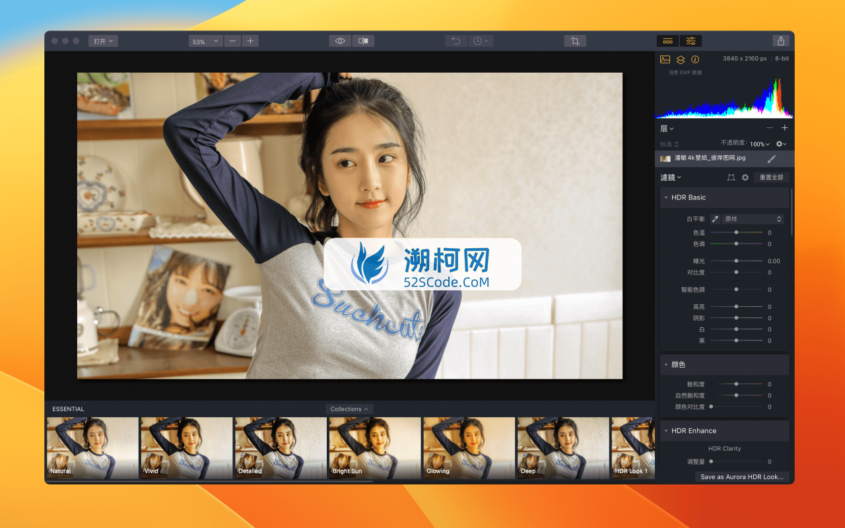Adjust the 对比度 contrast slider
This screenshot has width=845, height=528.
click(736, 273)
